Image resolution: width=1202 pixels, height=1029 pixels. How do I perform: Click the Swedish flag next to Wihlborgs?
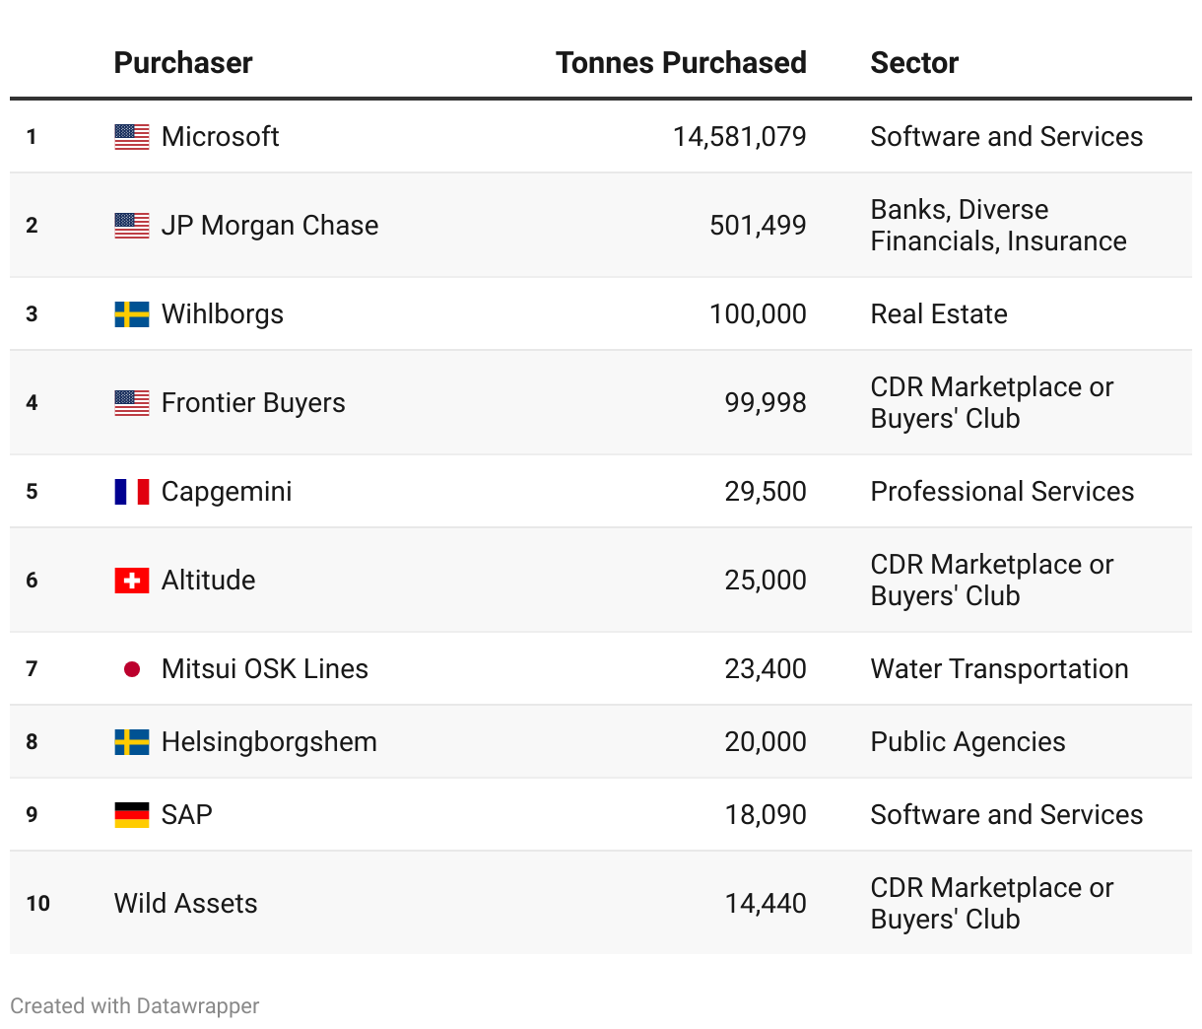[x=132, y=314]
